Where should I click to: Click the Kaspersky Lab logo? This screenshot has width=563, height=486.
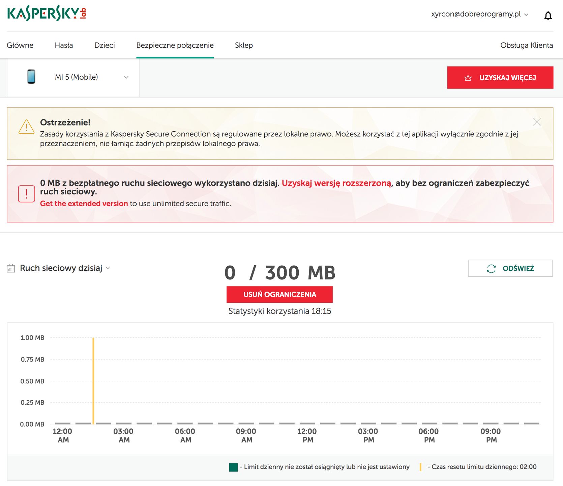[x=47, y=13]
